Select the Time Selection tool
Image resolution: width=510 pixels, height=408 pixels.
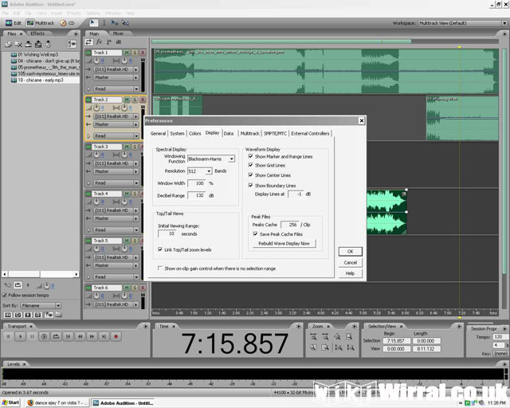104,23
